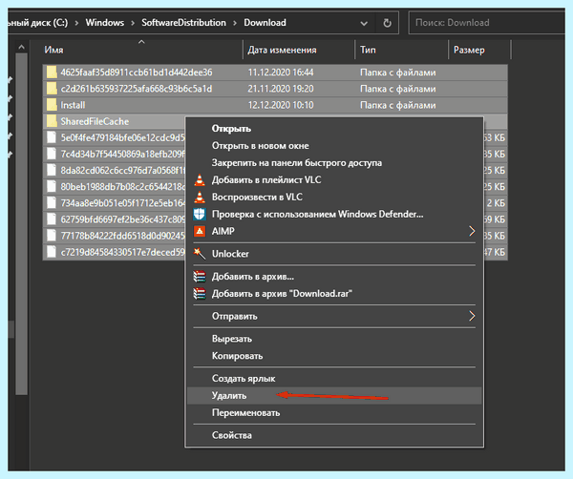Select the Install folder icon
This screenshot has width=573, height=479.
[x=52, y=105]
